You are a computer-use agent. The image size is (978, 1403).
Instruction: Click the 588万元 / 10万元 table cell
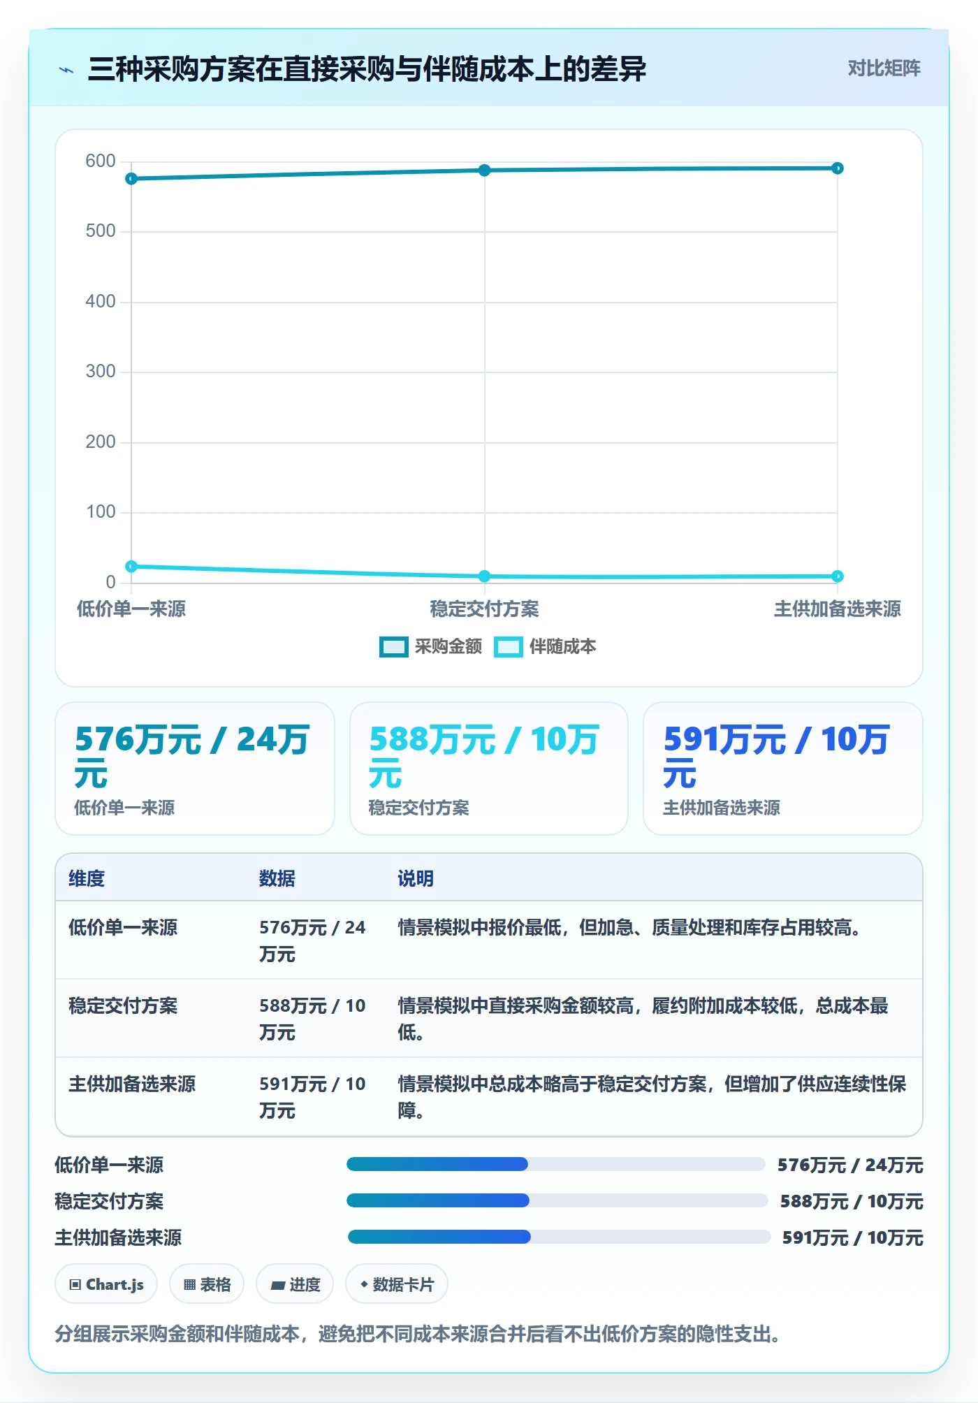coord(313,1019)
